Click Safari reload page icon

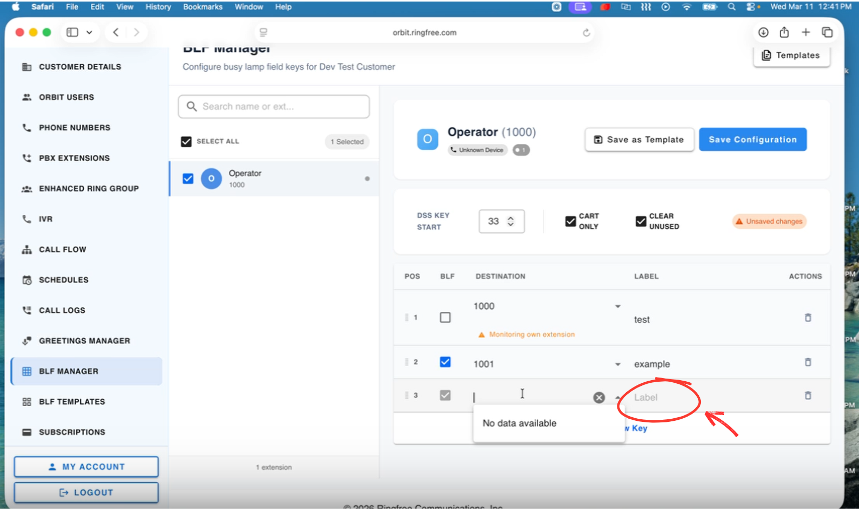click(x=586, y=32)
